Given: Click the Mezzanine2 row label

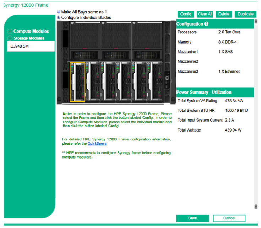Looking at the screenshot, I should point(188,61).
